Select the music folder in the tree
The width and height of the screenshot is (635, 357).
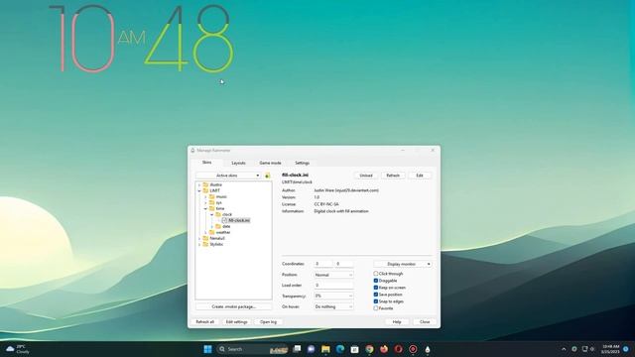(218, 196)
